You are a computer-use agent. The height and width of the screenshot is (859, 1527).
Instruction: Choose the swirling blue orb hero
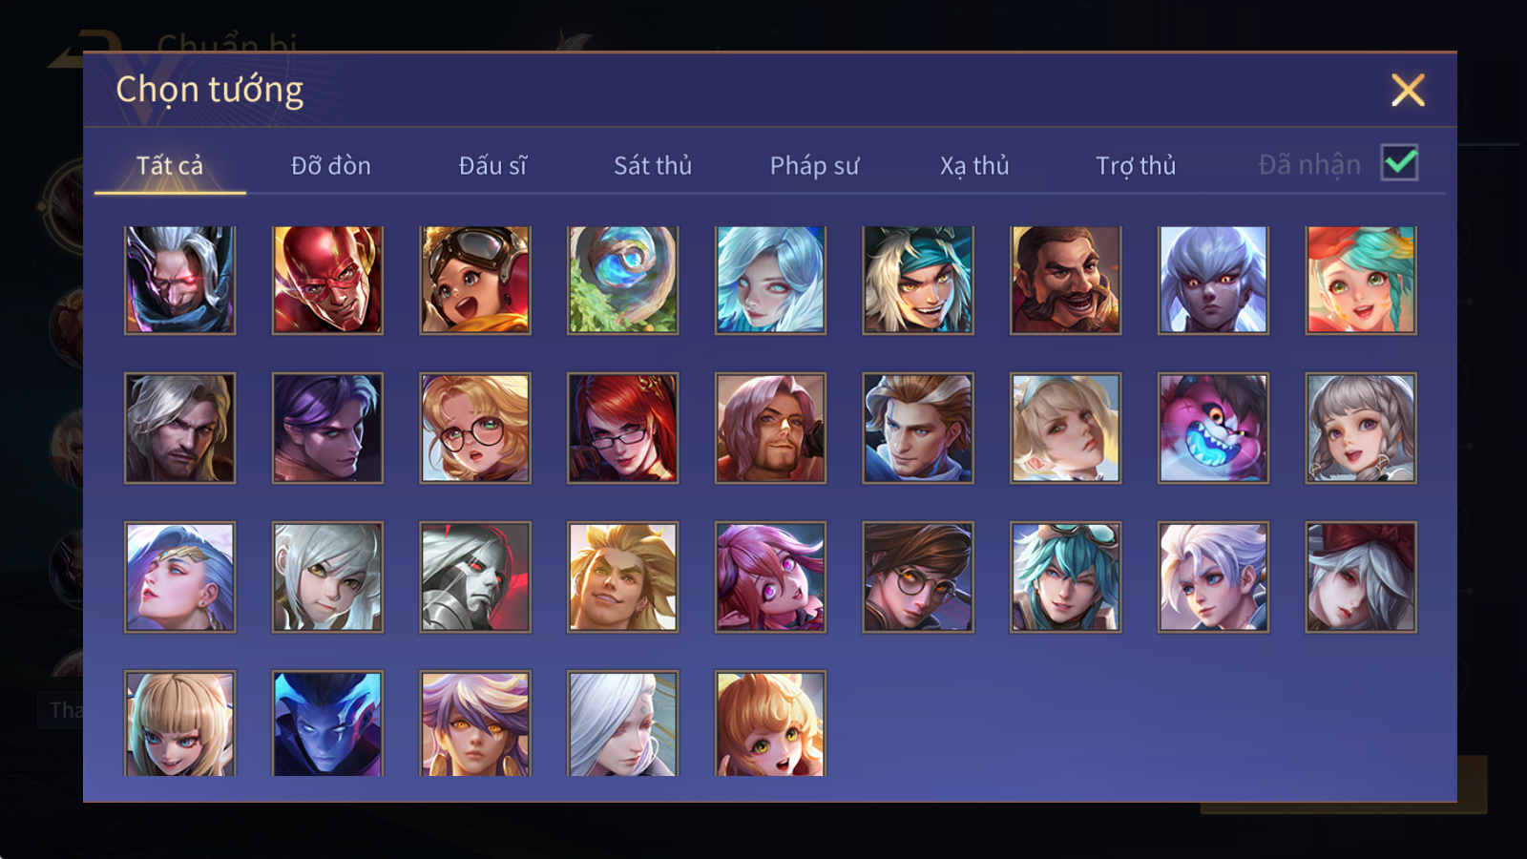pos(622,280)
